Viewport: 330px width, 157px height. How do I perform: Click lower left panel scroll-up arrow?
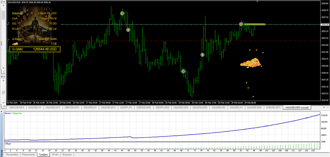click(3, 81)
